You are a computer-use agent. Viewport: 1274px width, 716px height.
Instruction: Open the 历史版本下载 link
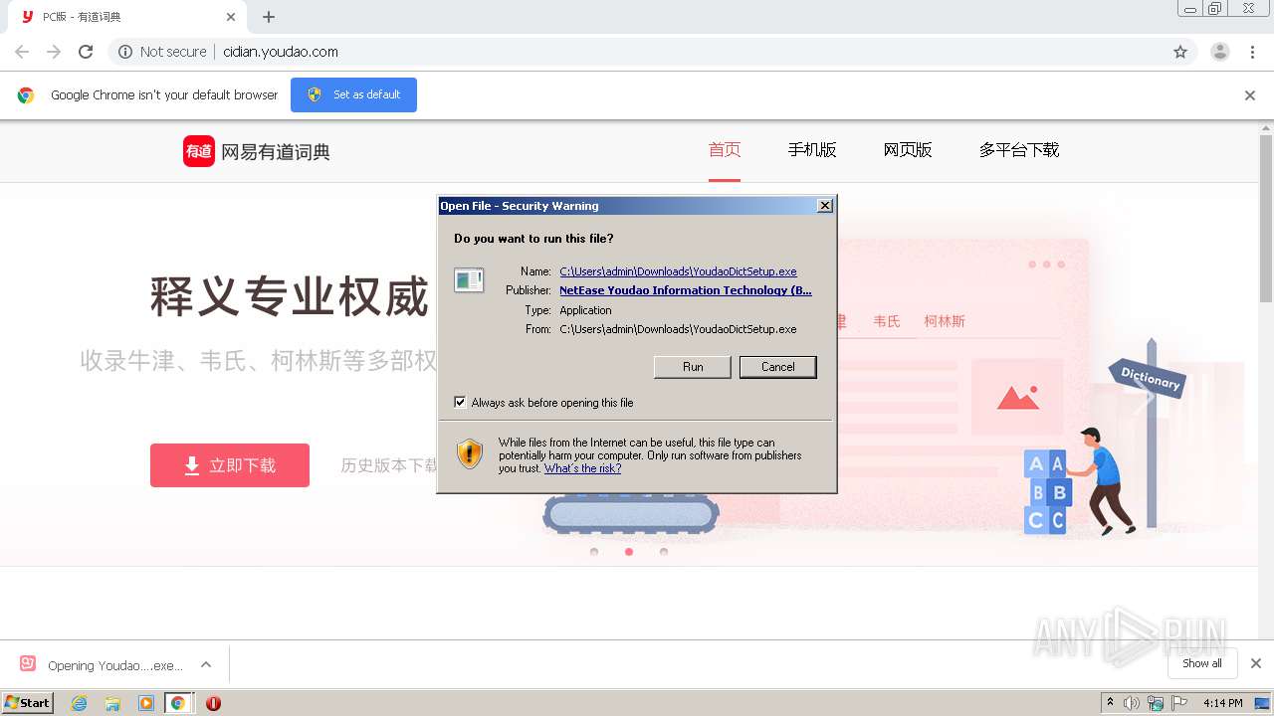389,465
